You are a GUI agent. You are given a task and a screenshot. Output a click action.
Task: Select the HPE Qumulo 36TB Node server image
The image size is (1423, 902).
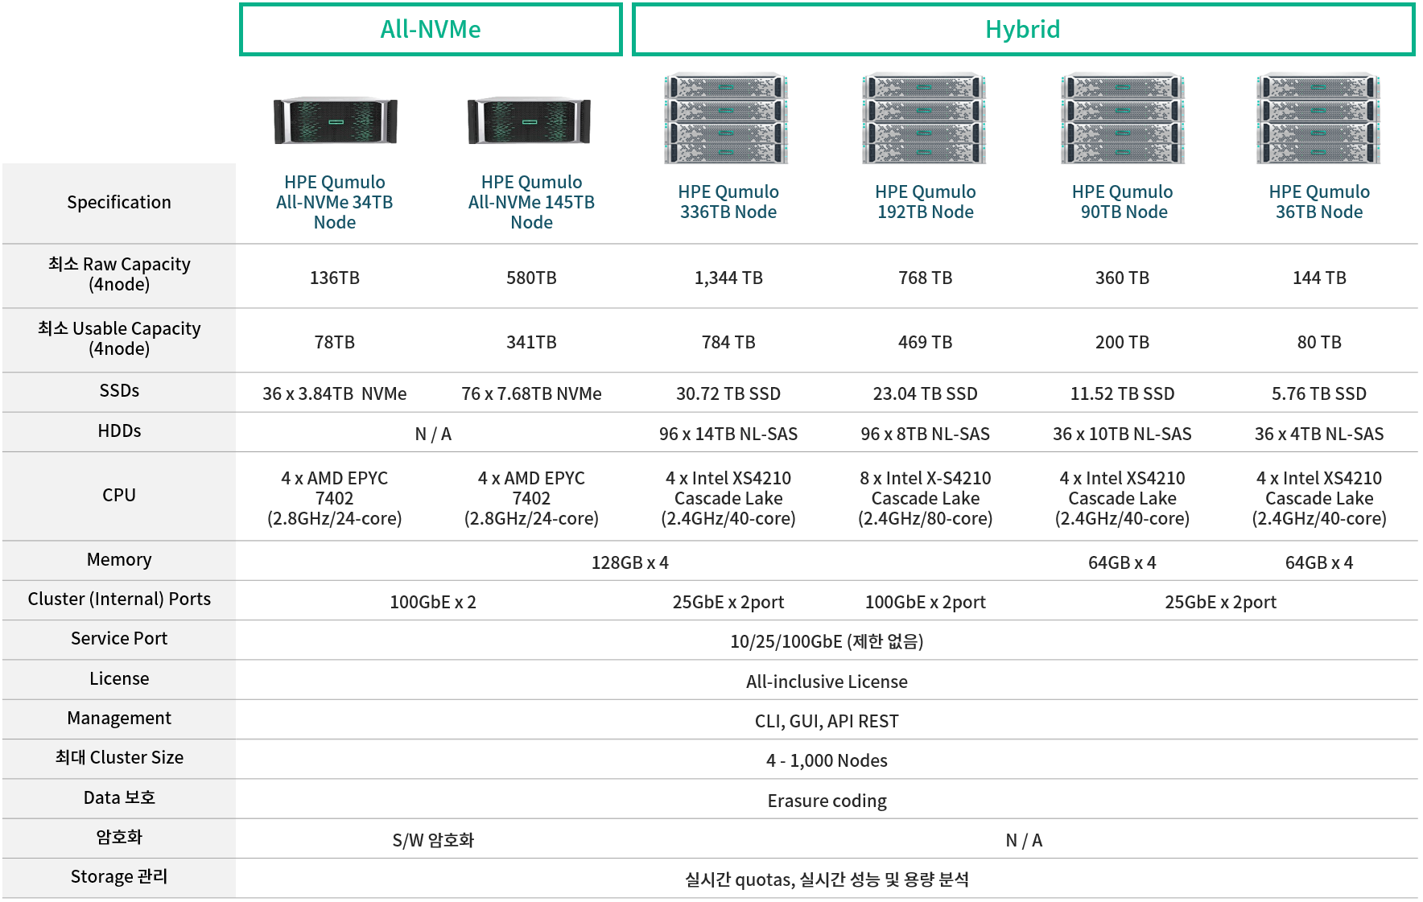click(x=1318, y=118)
